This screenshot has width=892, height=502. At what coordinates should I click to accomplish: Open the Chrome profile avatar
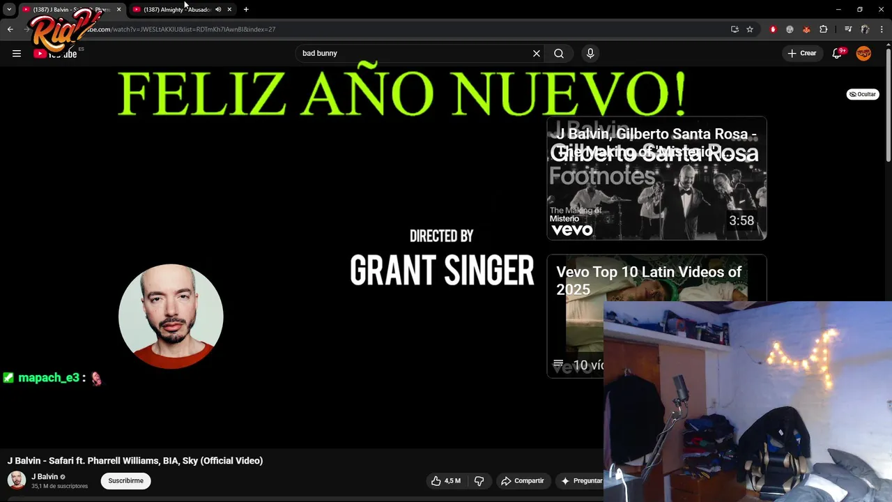pos(865,29)
